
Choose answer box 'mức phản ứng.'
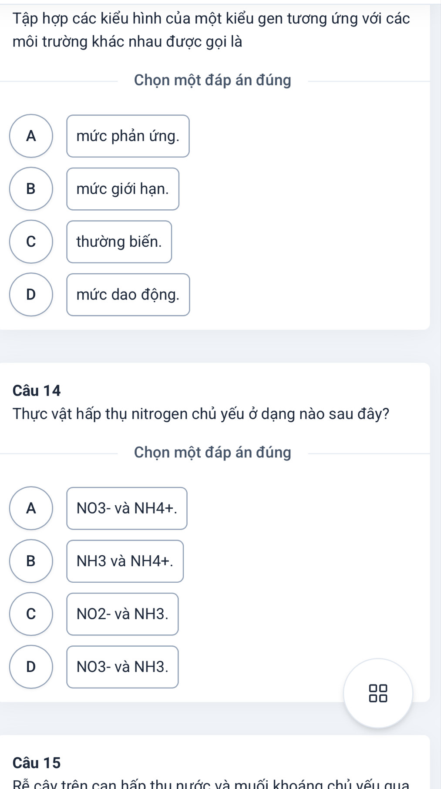(x=128, y=136)
